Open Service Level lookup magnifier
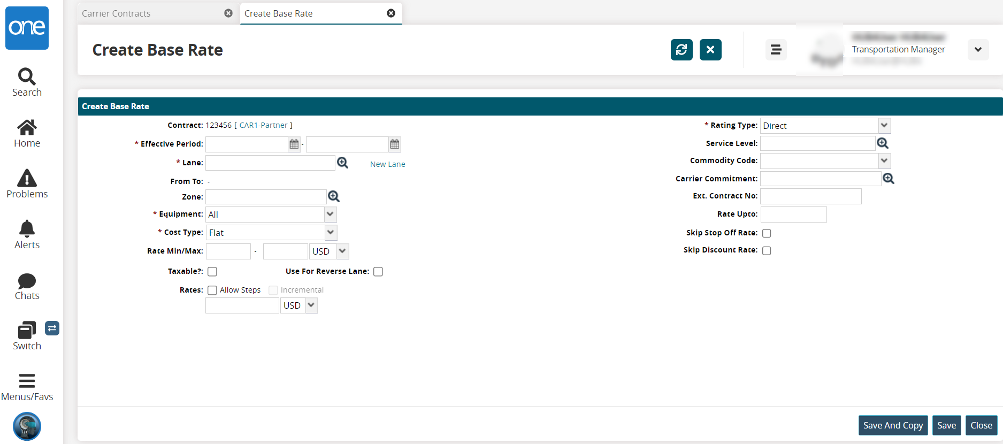The width and height of the screenshot is (1003, 444). 883,143
